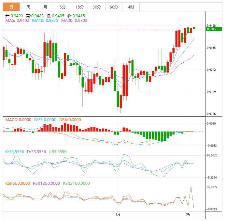Select the 15分 timeframe tab
The width and height of the screenshot is (226, 221).
pyautogui.click(x=79, y=7)
